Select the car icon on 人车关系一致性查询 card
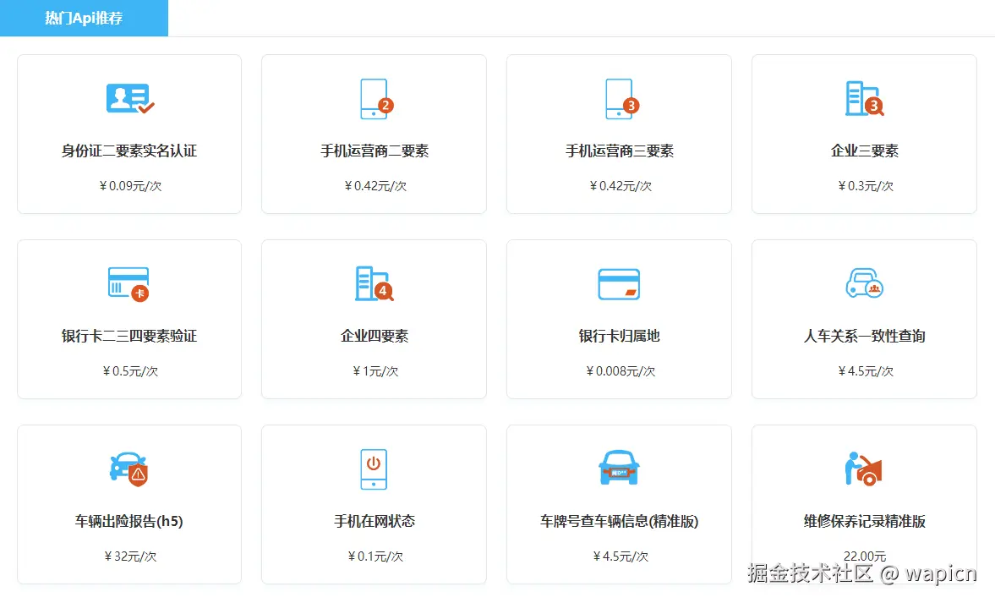The width and height of the screenshot is (995, 603). pyautogui.click(x=863, y=282)
